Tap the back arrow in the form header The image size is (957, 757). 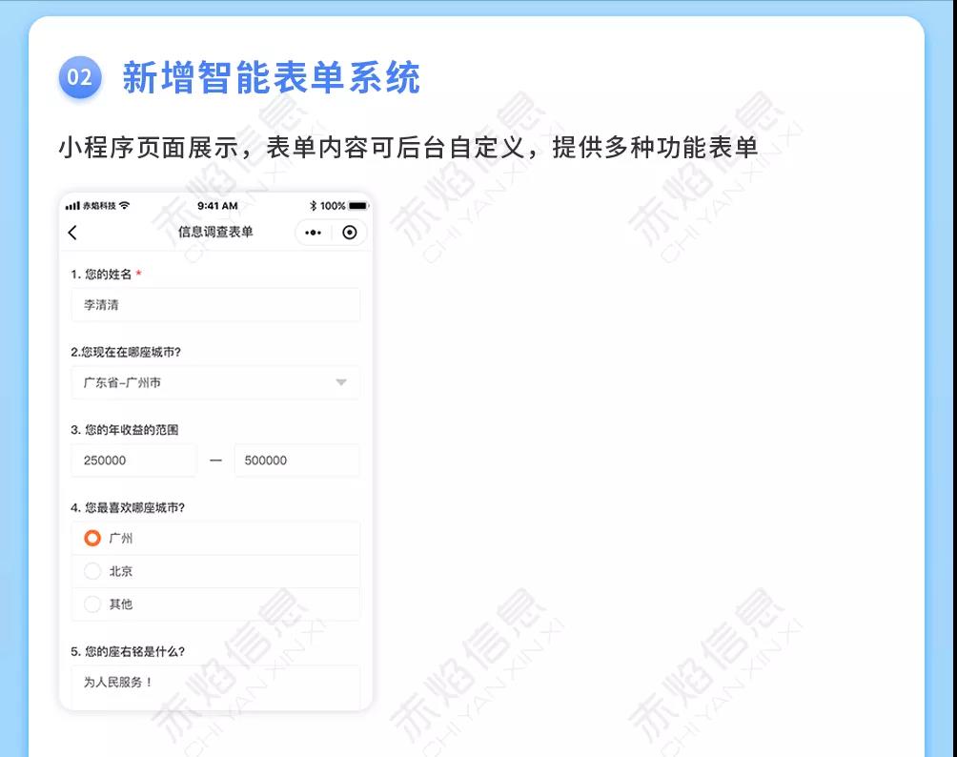[72, 233]
